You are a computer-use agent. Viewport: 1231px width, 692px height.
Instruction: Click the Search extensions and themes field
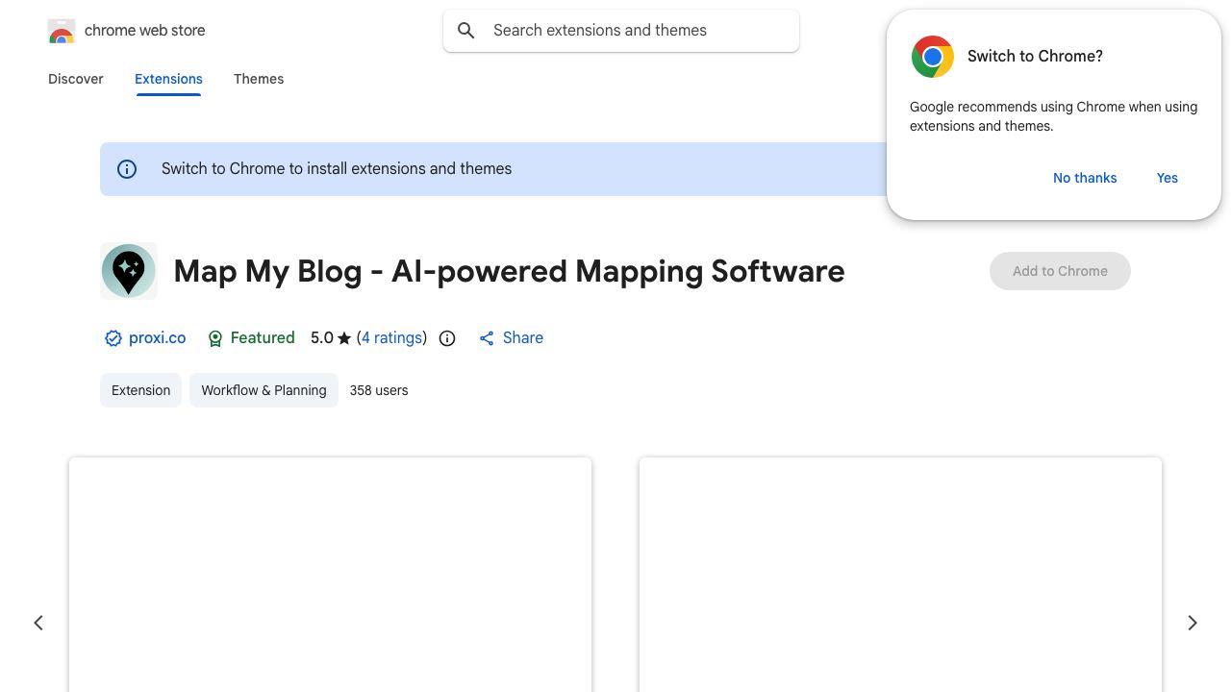point(621,31)
